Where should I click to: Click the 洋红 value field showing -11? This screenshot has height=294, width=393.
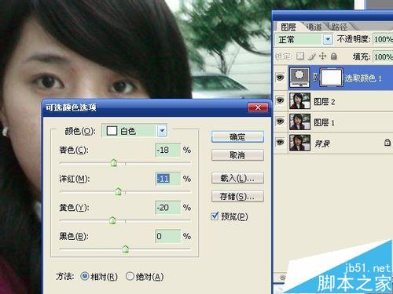167,179
